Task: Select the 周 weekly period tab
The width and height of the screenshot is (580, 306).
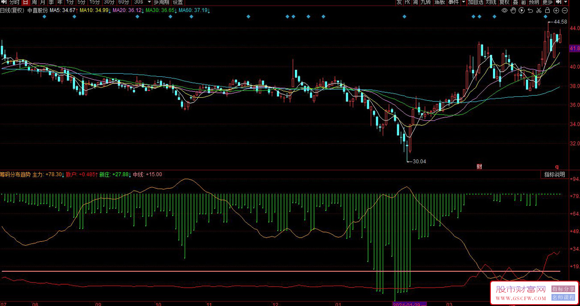Action: point(34,2)
